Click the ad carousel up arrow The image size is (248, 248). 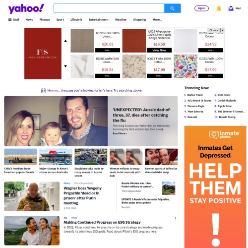pyautogui.click(x=65, y=41)
